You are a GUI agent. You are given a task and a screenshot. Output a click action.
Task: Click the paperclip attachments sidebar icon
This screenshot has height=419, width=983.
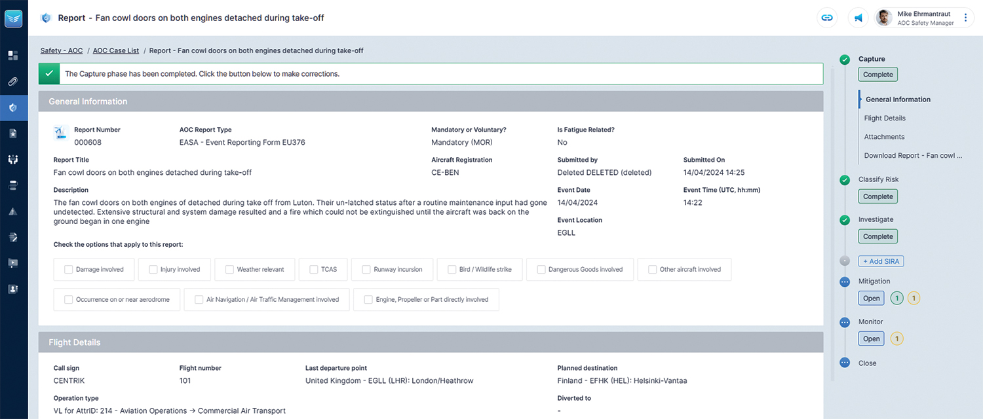[13, 82]
